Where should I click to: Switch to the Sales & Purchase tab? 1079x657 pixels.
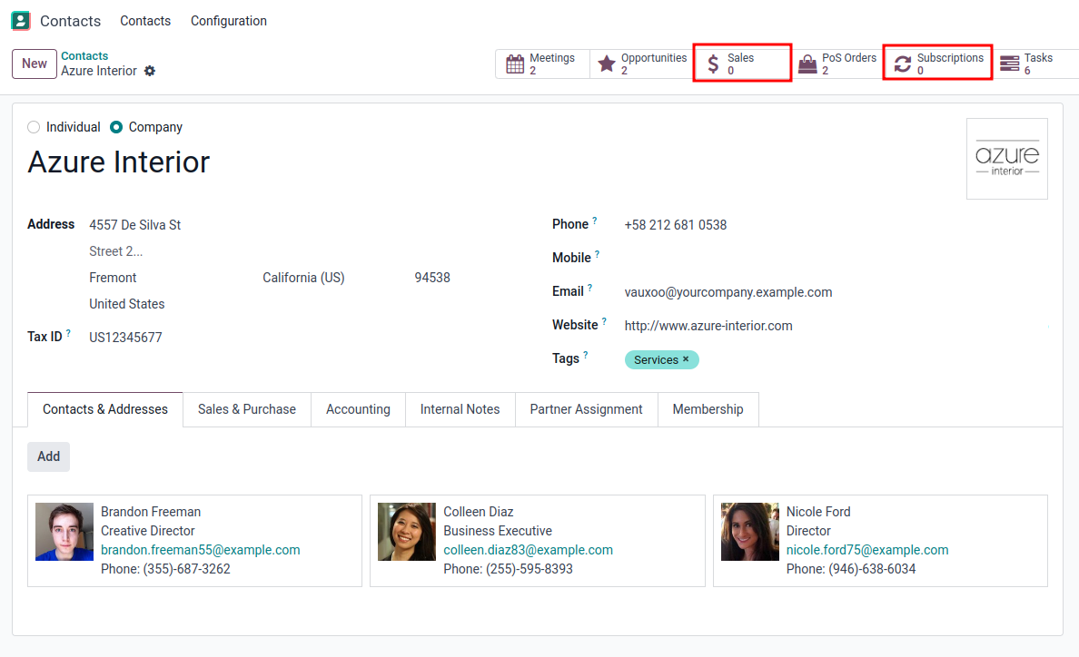point(247,409)
